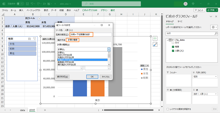Add new sheet with plus icon
The image size is (220, 113).
45,110
